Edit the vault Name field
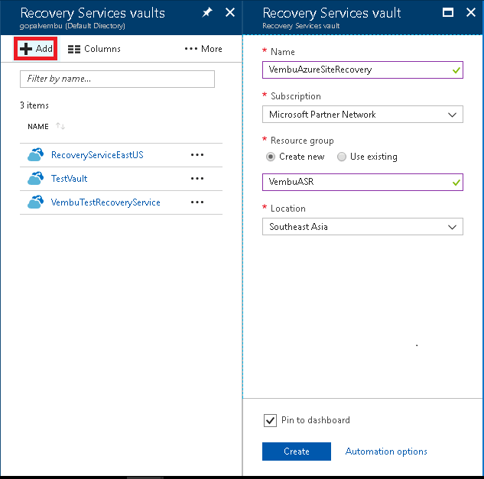 [362, 70]
